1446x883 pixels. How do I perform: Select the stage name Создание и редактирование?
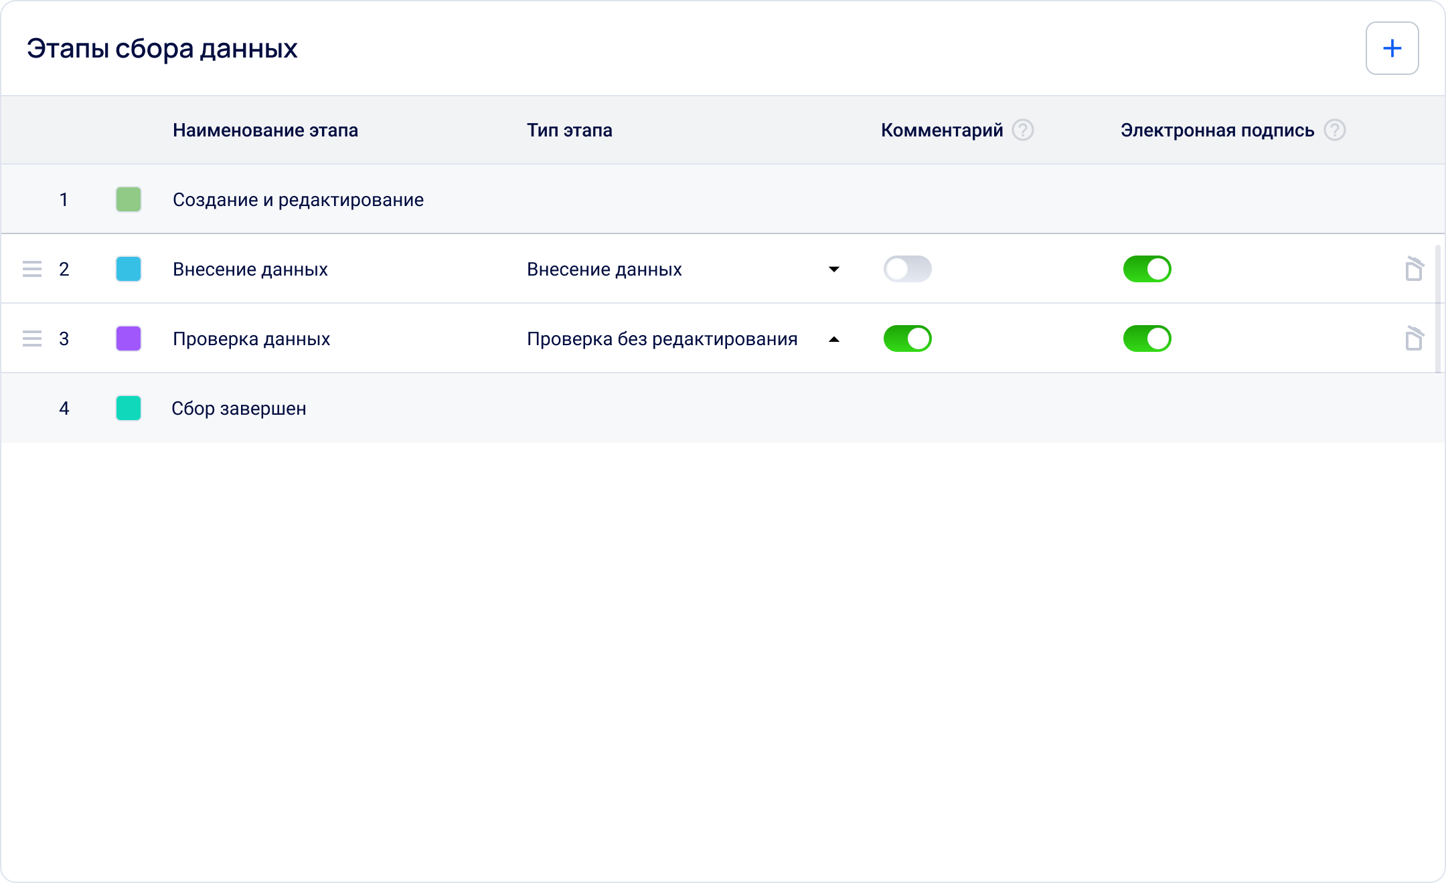tap(298, 199)
